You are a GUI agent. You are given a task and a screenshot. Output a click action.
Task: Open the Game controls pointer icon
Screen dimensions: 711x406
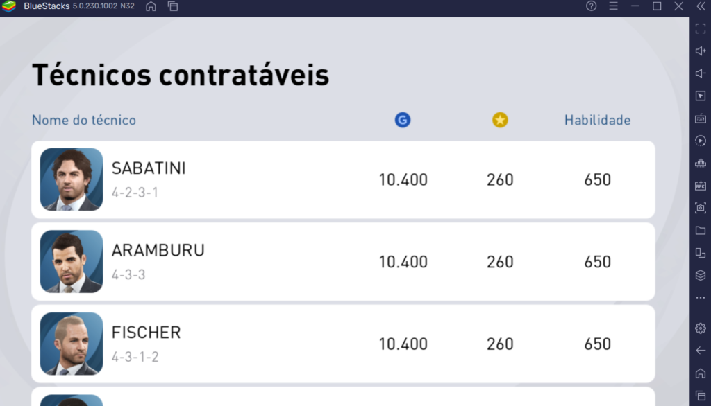(x=700, y=96)
